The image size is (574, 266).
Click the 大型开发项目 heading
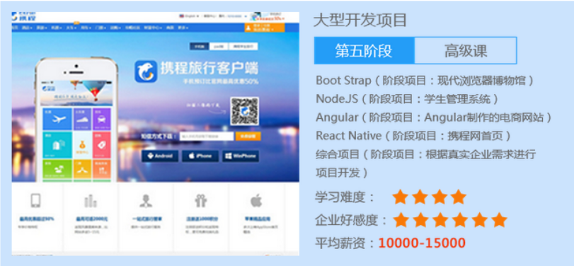(360, 20)
